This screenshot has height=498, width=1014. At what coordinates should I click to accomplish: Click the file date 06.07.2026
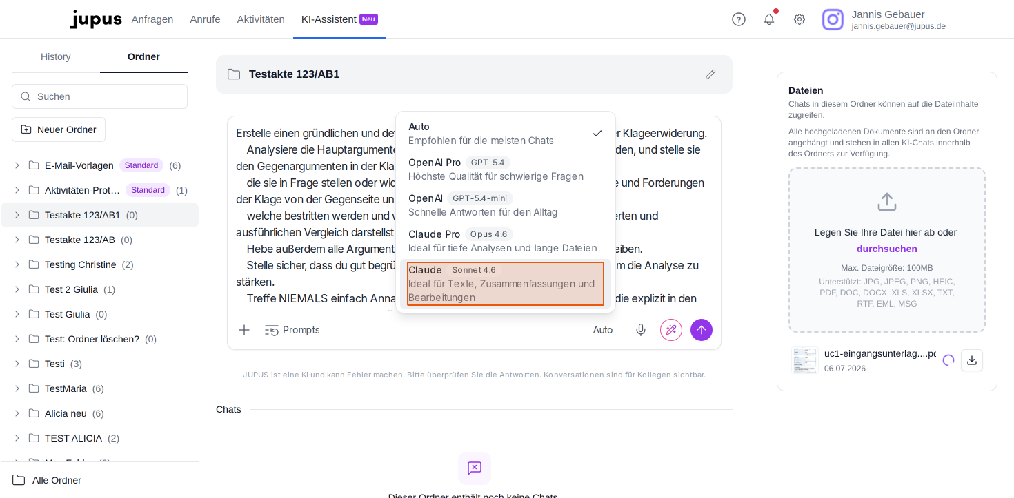(845, 369)
